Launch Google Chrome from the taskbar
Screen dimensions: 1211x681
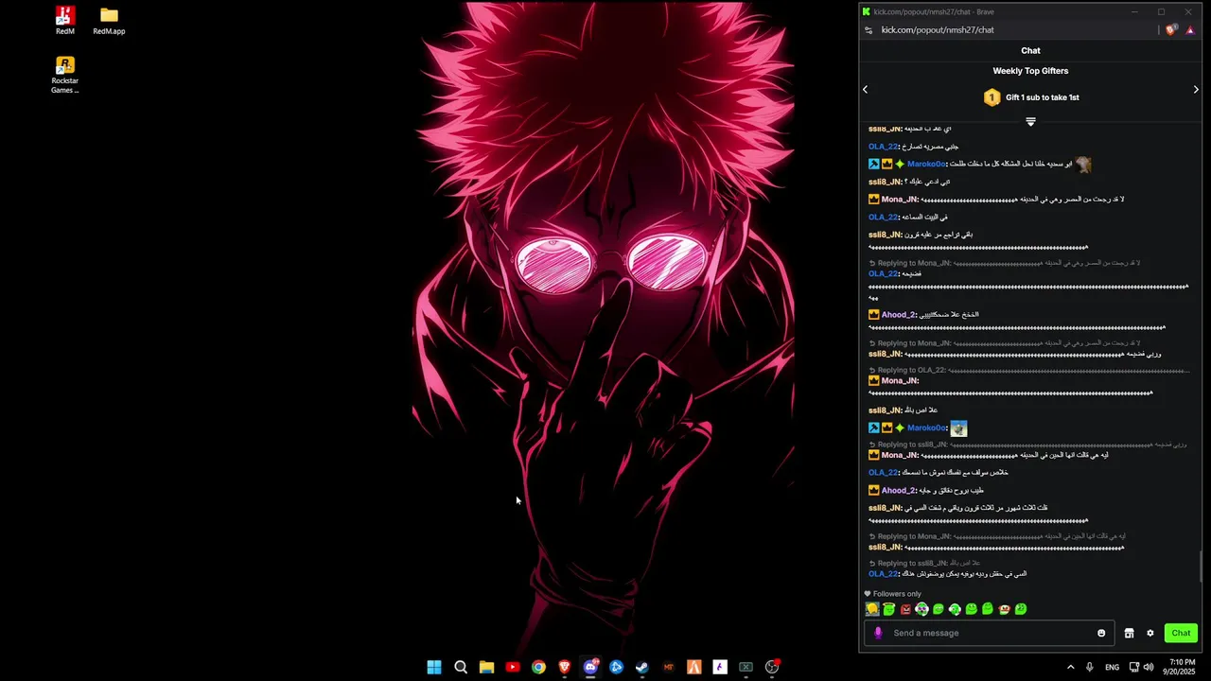click(538, 667)
